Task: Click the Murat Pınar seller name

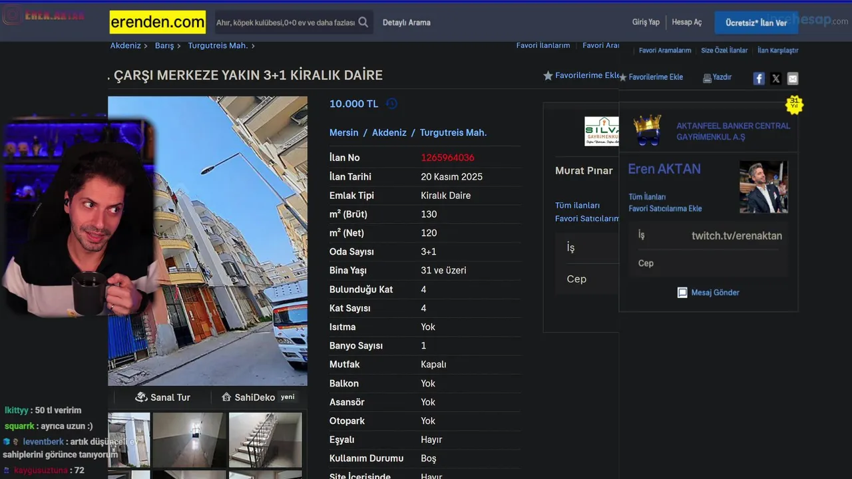Action: pos(584,171)
